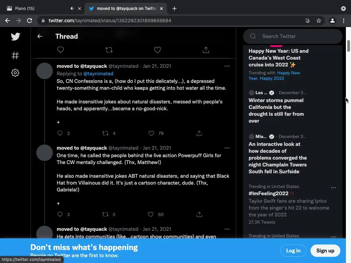Open Settings gear in left sidebar
Viewport: 351px width, 263px height.
(x=15, y=73)
